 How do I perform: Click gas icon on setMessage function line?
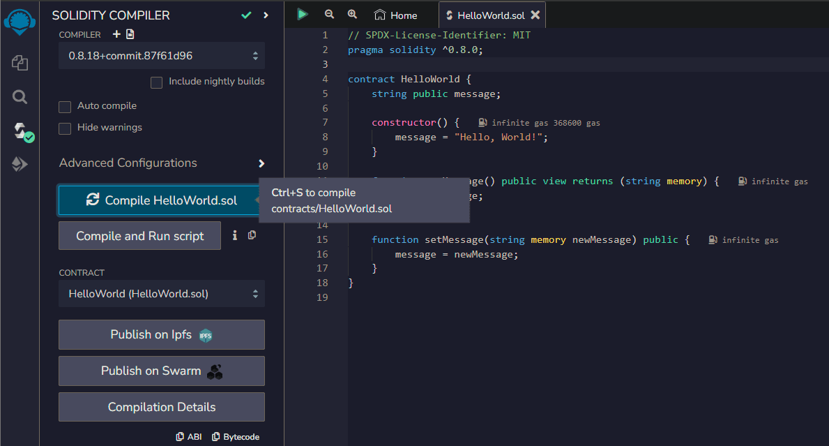(x=713, y=239)
